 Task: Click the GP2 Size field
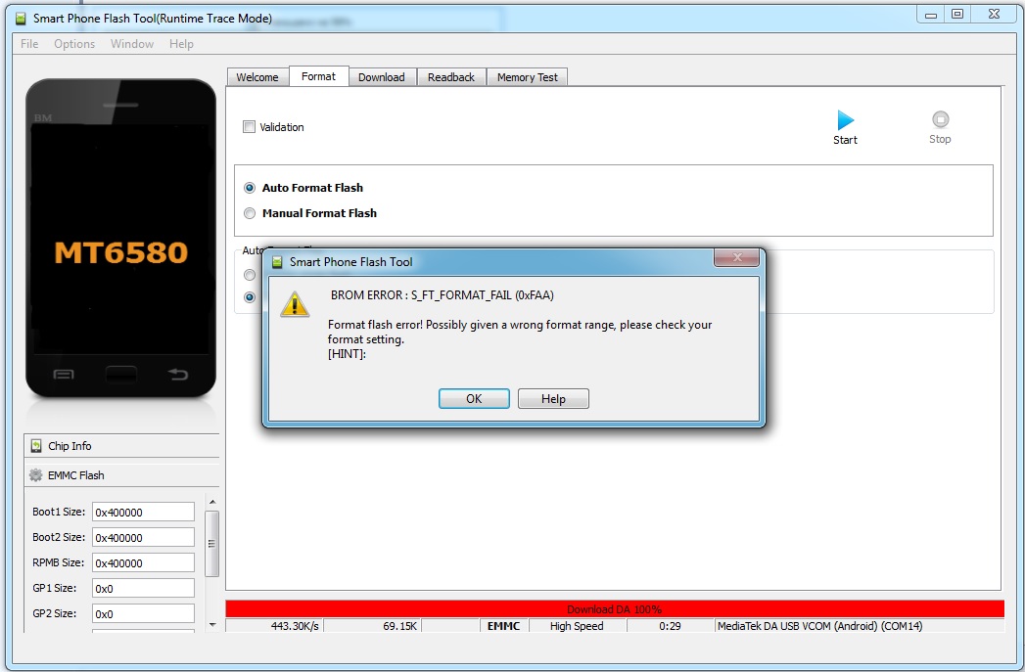point(143,614)
